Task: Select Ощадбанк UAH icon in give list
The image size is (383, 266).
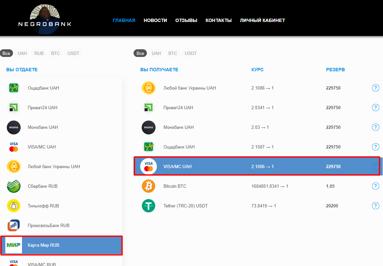Action: coord(14,88)
